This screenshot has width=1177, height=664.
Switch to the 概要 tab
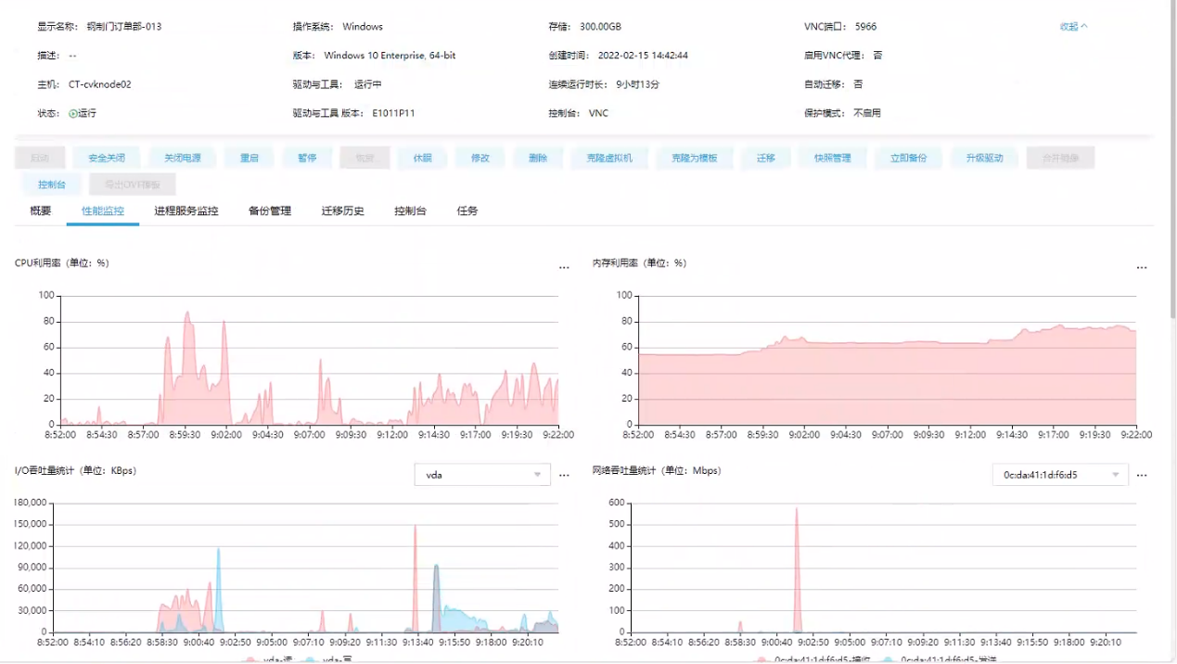point(41,211)
